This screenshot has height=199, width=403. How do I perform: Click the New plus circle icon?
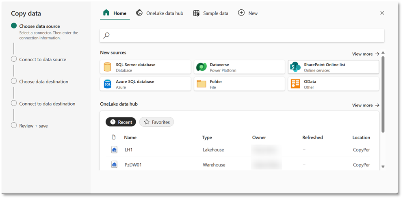coord(241,13)
